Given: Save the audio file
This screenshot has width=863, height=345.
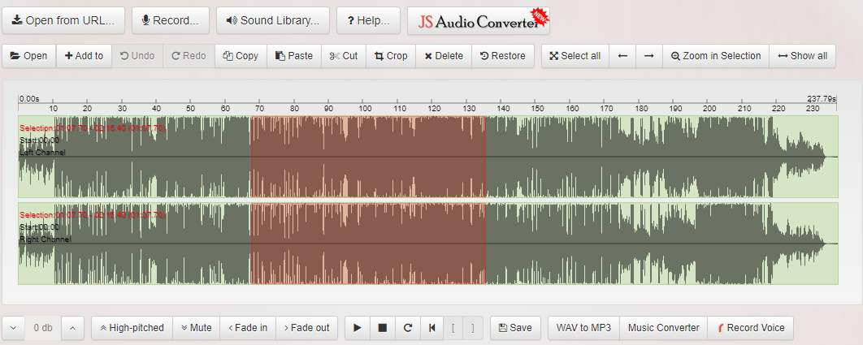Looking at the screenshot, I should [515, 328].
